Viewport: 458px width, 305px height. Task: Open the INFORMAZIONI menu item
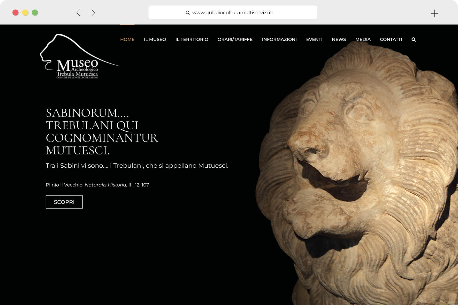(x=279, y=40)
